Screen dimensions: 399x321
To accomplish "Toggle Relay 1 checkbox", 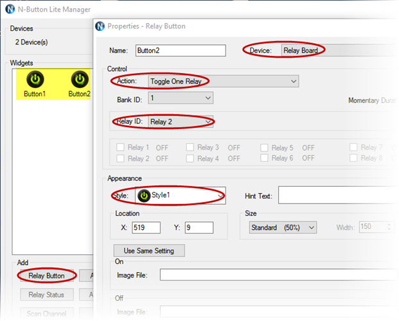I will point(120,147).
